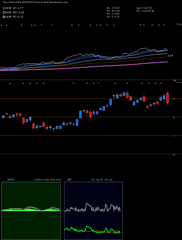Click the 'MACD:' panel heading
182x240 pixels.
pos(11,180)
